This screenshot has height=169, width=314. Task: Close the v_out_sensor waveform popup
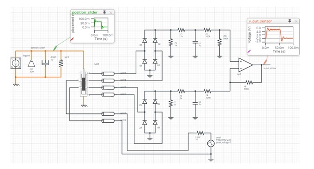(x=296, y=21)
